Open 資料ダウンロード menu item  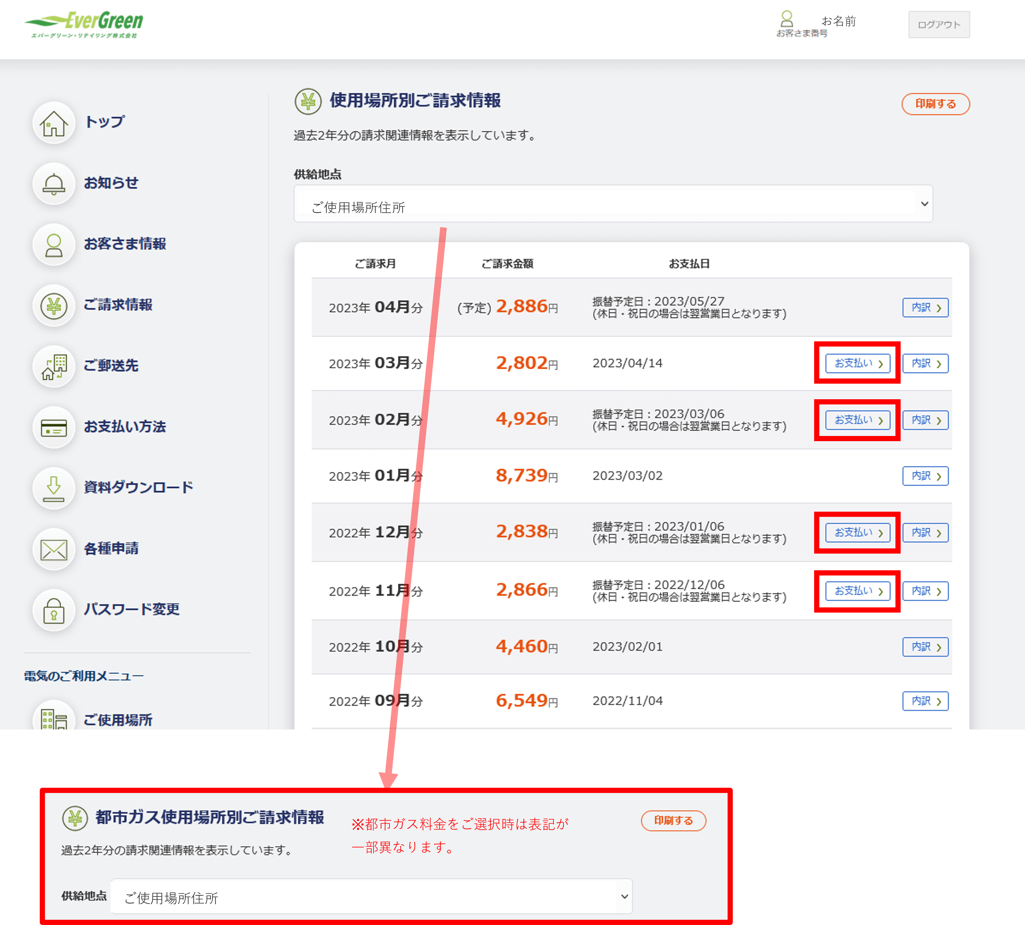pos(139,488)
